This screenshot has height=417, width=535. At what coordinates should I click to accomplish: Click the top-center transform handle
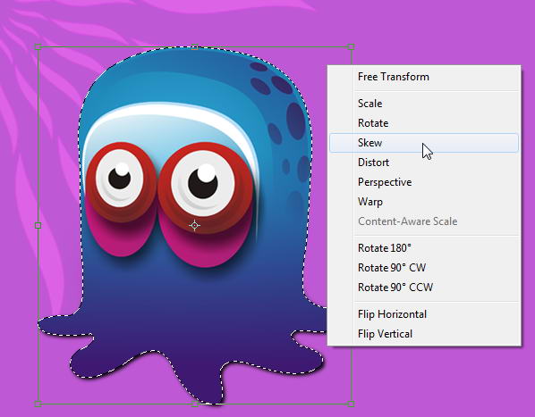(194, 47)
